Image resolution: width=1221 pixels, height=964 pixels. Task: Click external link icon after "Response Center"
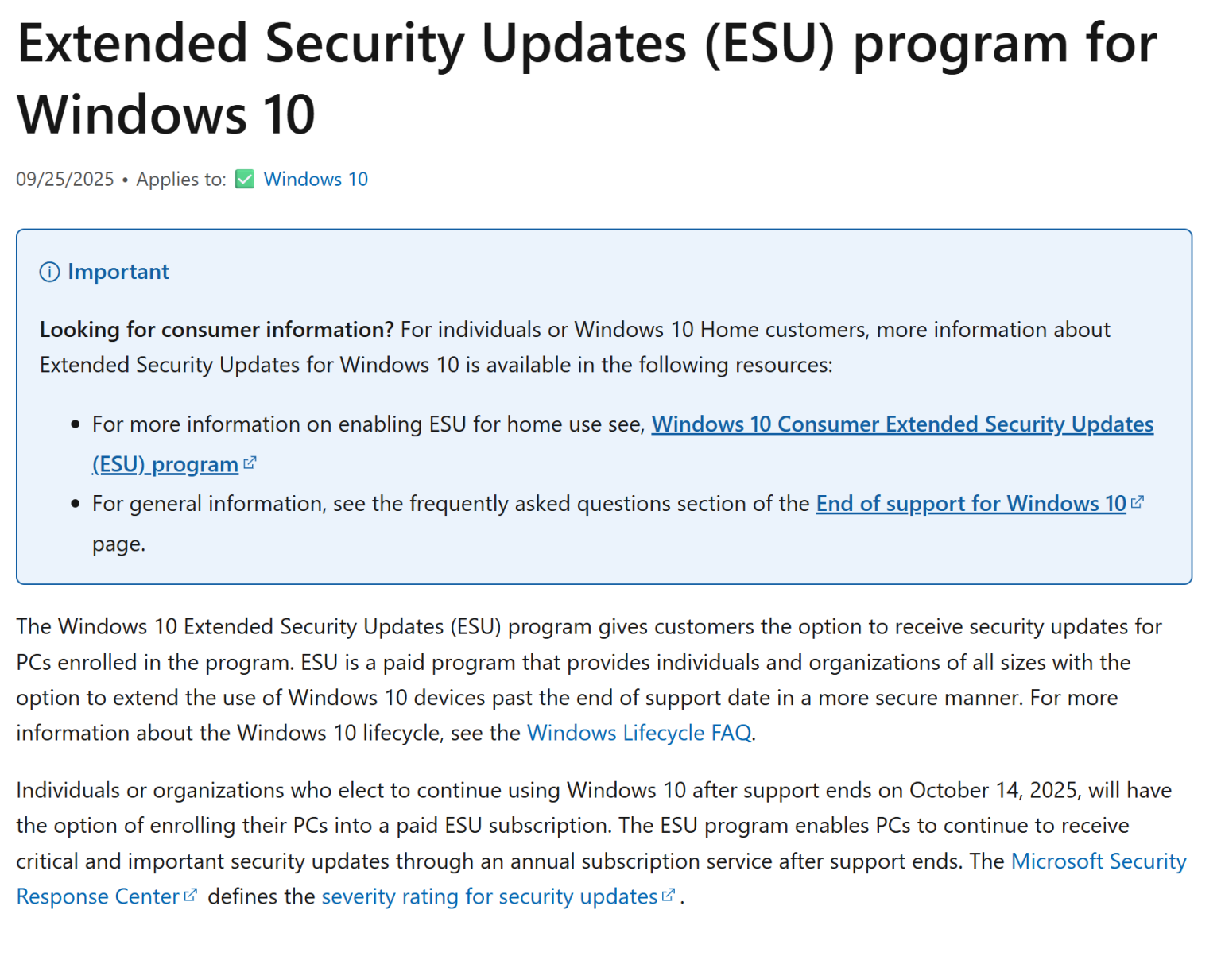(x=190, y=896)
